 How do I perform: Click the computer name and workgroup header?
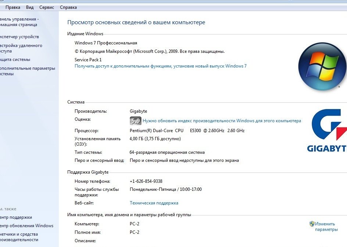(x=129, y=215)
